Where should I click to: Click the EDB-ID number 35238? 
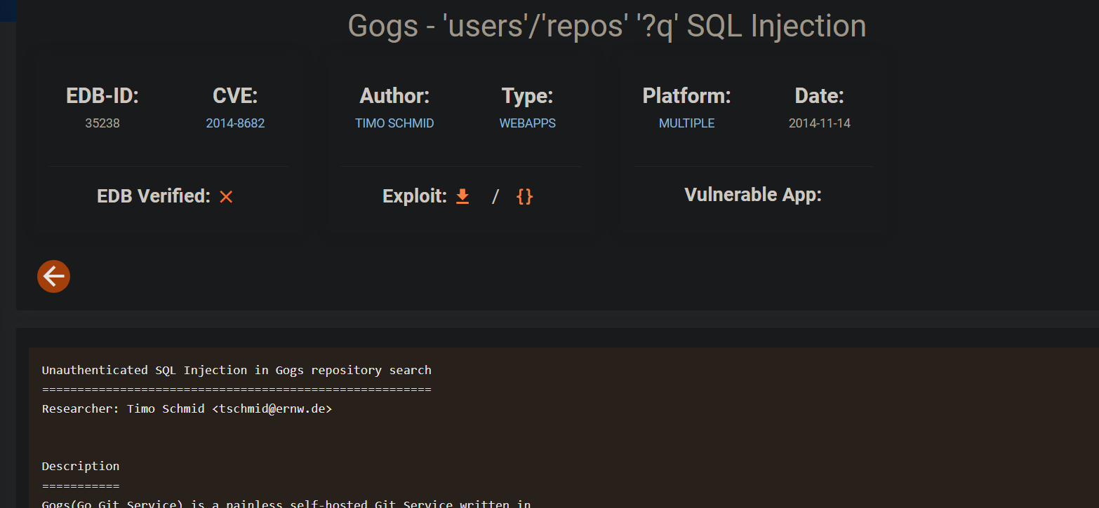coord(102,123)
